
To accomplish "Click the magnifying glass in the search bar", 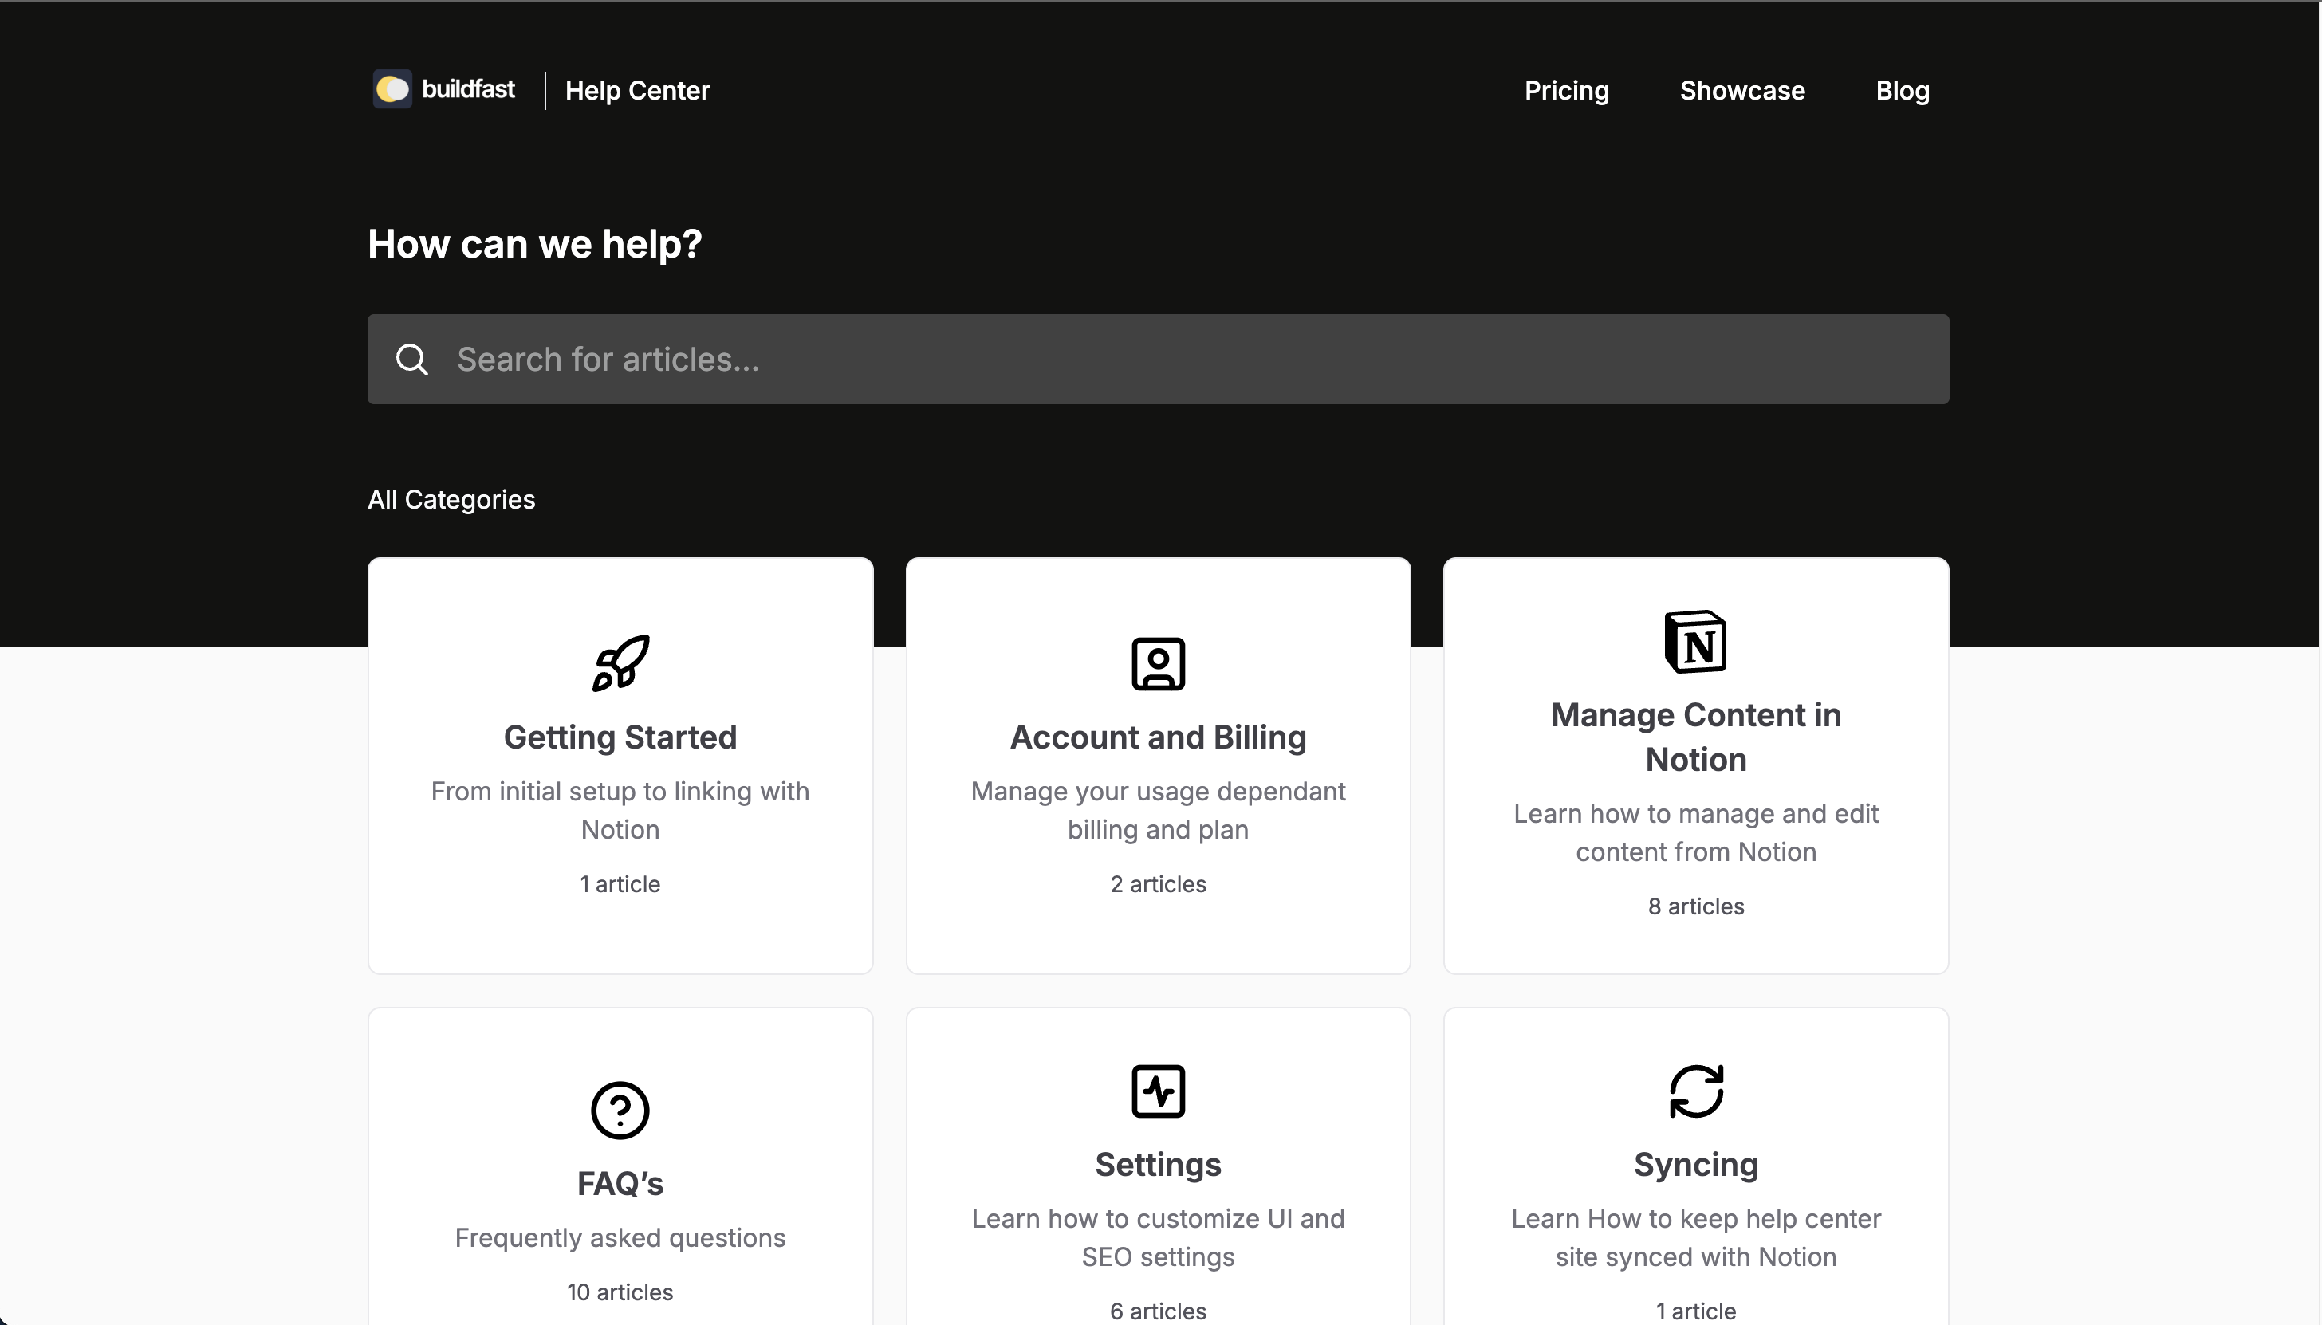I will tap(412, 360).
